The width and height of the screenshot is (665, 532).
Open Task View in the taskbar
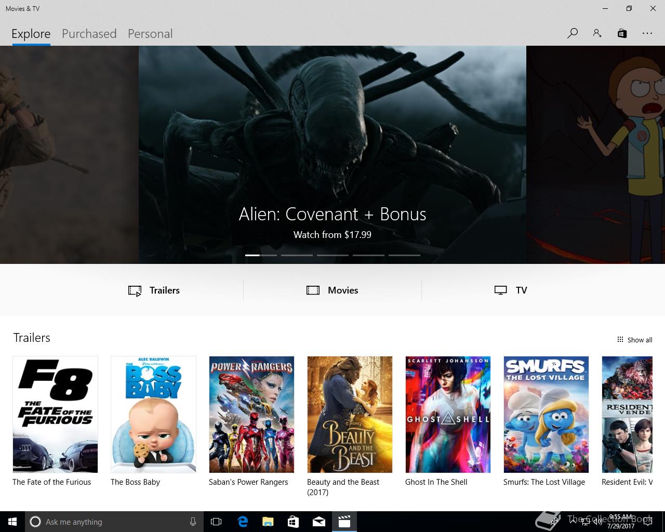pos(216,522)
